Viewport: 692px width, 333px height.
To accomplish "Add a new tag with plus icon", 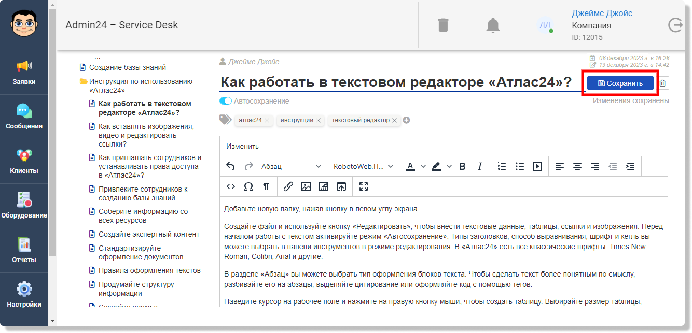I will pos(407,120).
